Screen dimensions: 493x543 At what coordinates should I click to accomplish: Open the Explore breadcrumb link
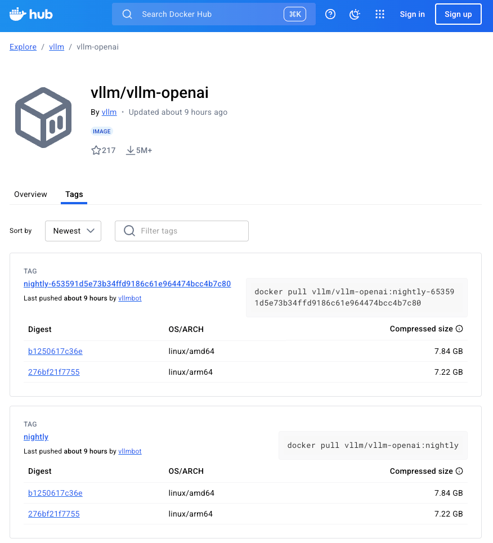[x=23, y=47]
